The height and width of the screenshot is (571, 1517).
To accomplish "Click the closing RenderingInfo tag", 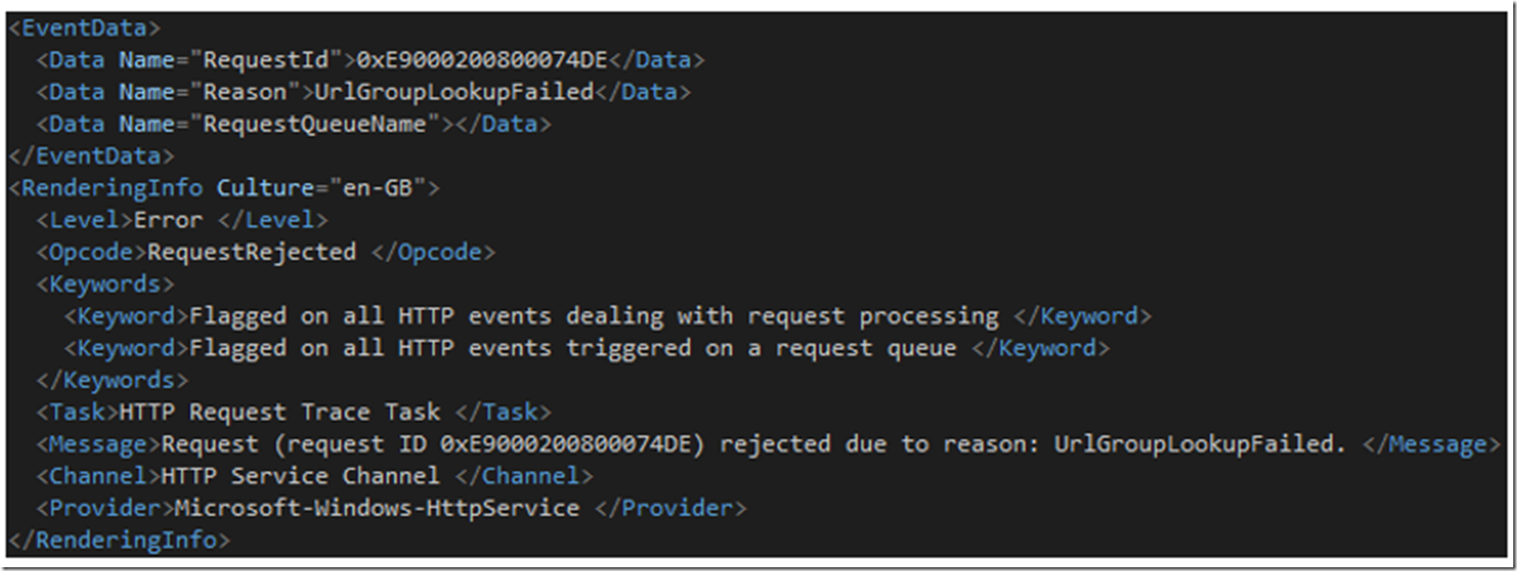I will pos(118,540).
